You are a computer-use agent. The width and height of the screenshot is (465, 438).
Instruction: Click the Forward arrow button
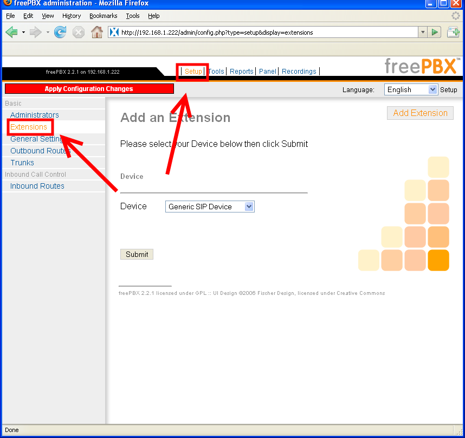click(36, 32)
